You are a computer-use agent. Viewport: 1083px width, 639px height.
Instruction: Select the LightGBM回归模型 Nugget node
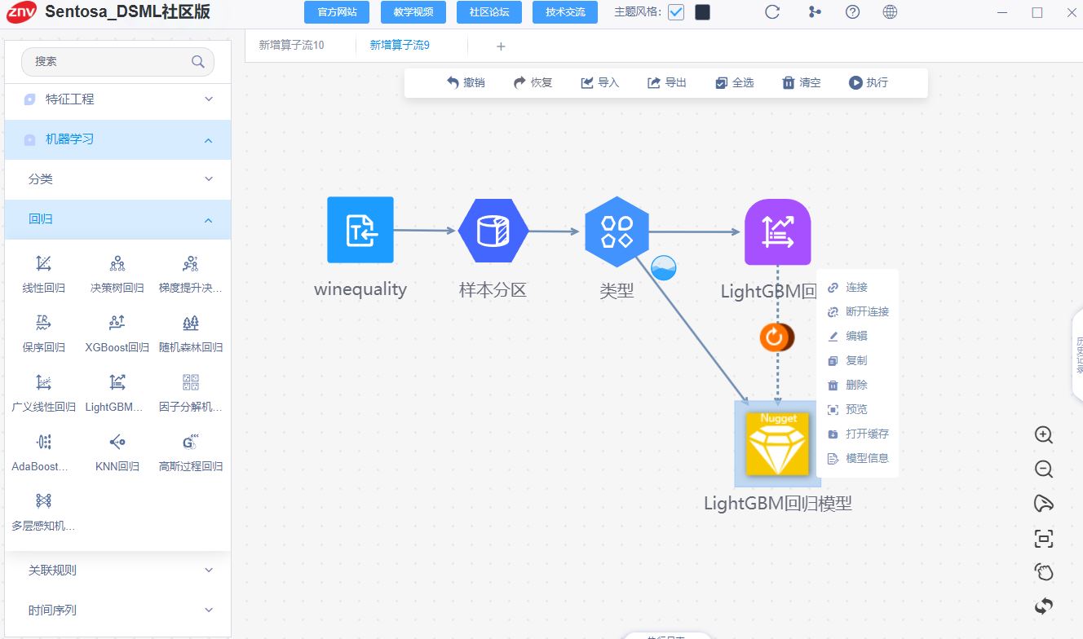click(x=778, y=443)
